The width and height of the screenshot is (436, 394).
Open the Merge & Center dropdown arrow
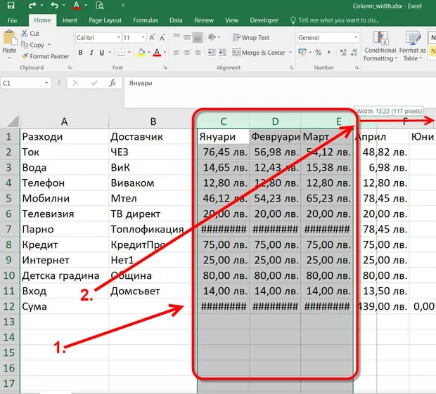click(x=290, y=52)
